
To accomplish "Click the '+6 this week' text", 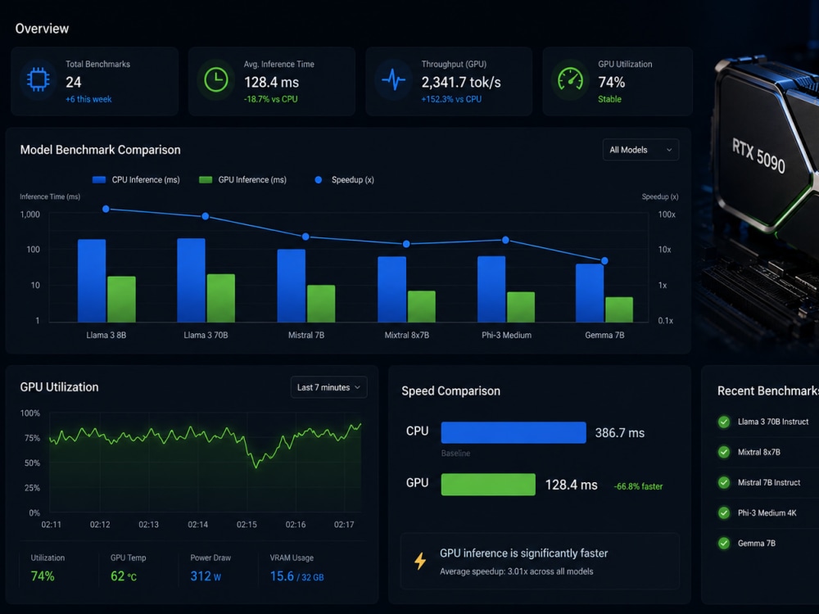I will point(88,99).
